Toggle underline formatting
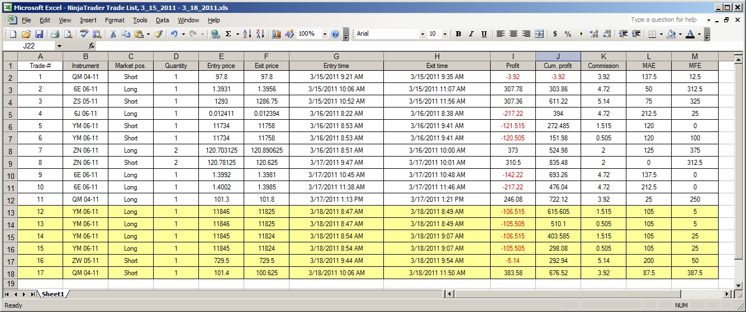 click(484, 34)
